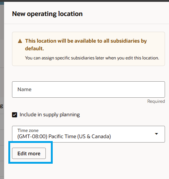Viewport: 169px width, 179px height.
Task: Click the warning triangle icon in the banner
Action: (20, 41)
